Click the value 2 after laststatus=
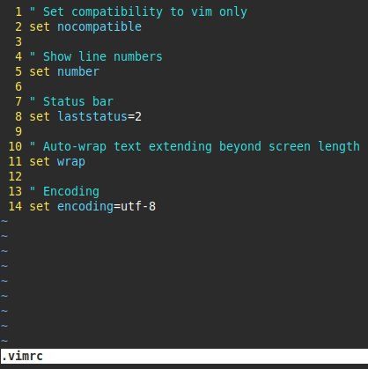The image size is (368, 369). (x=138, y=116)
